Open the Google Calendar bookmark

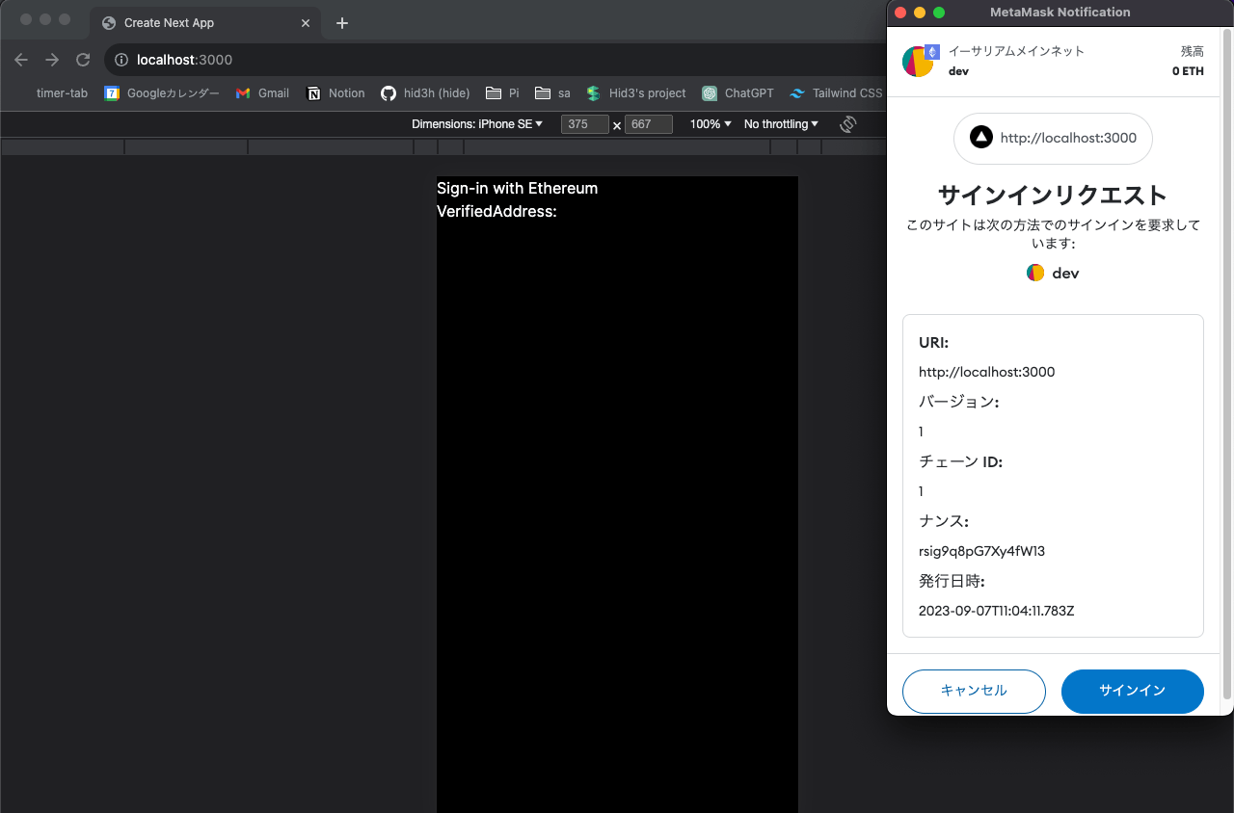[162, 93]
